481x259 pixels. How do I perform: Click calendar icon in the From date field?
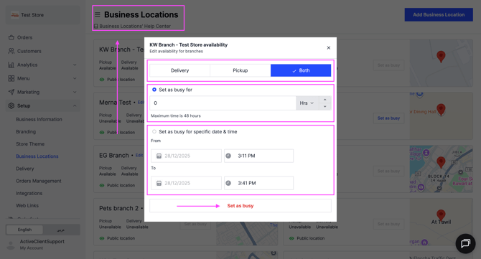[x=159, y=156]
